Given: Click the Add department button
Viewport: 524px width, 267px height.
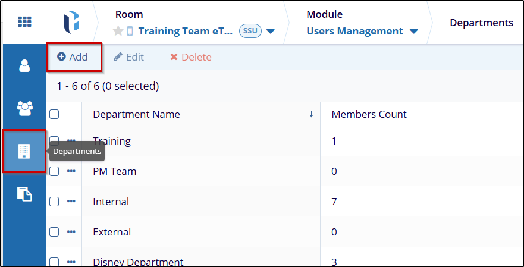Looking at the screenshot, I should [x=73, y=57].
